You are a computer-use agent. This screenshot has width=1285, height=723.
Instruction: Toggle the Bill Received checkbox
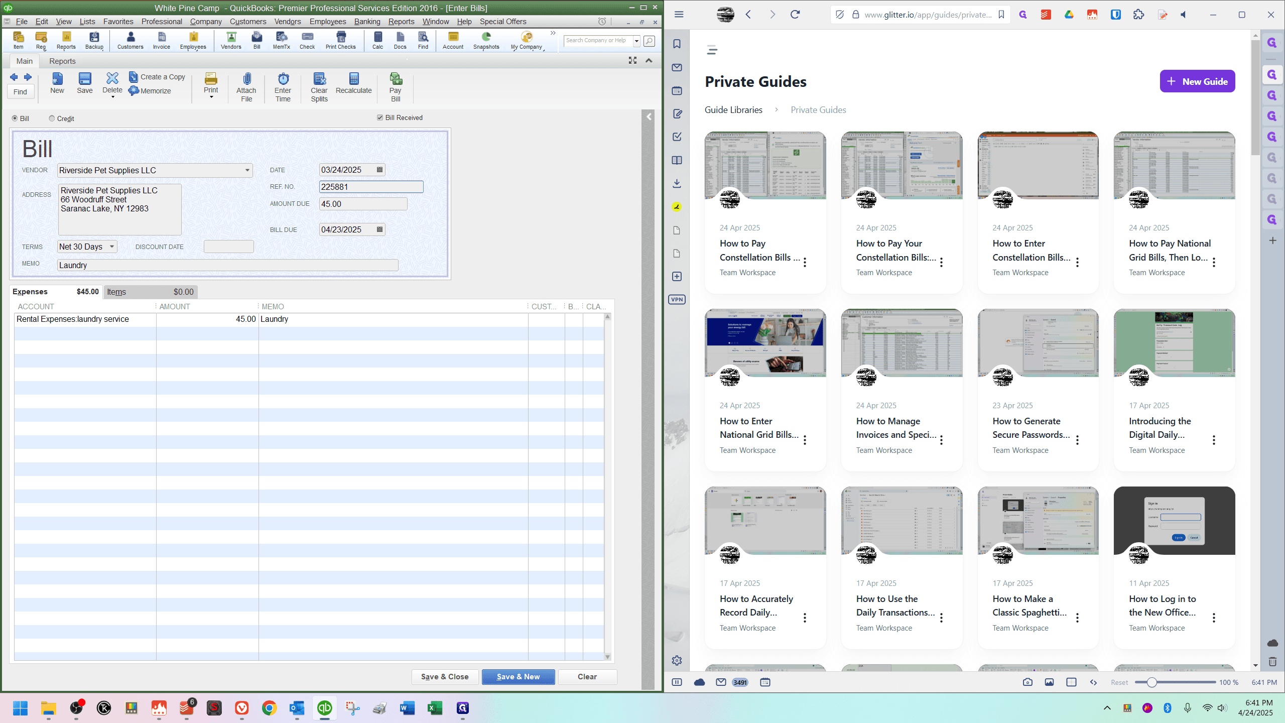point(380,117)
